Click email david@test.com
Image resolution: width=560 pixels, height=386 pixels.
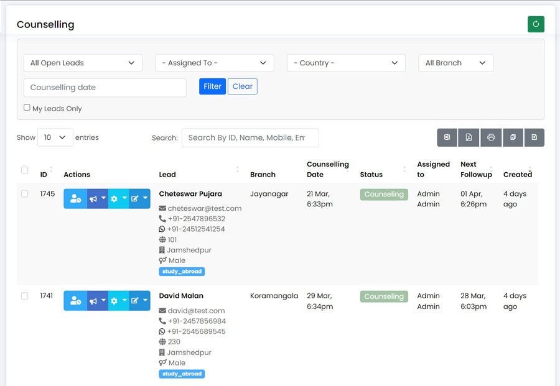pyautogui.click(x=196, y=311)
